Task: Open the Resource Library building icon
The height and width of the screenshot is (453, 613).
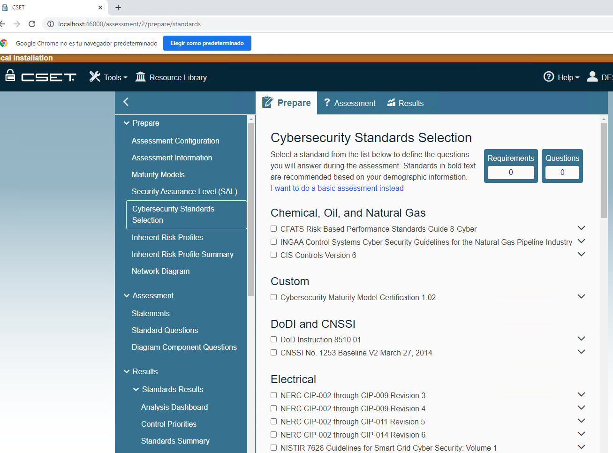Action: (x=140, y=77)
